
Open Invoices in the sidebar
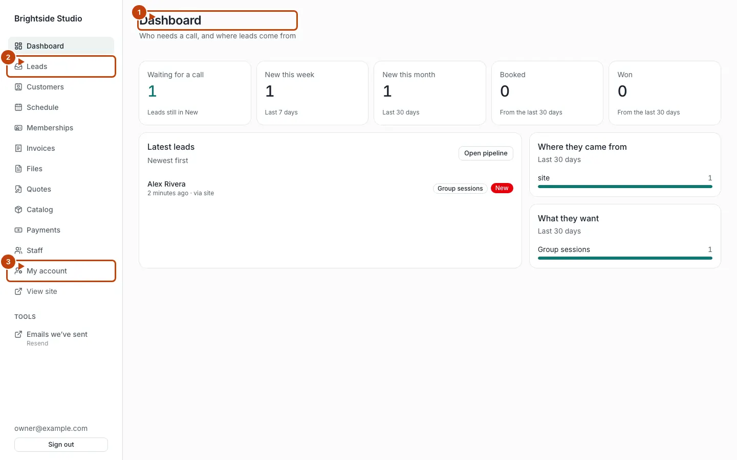tap(61, 148)
